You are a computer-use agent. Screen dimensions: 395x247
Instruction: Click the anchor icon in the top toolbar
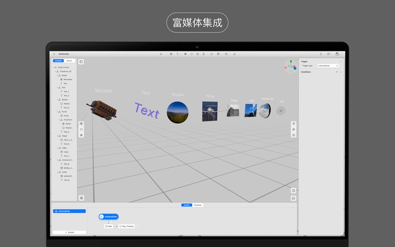tap(161, 54)
